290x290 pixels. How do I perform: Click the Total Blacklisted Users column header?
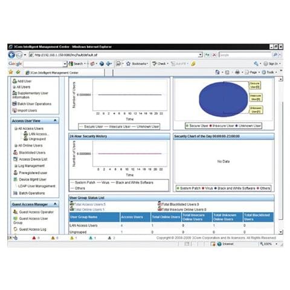tap(259, 217)
